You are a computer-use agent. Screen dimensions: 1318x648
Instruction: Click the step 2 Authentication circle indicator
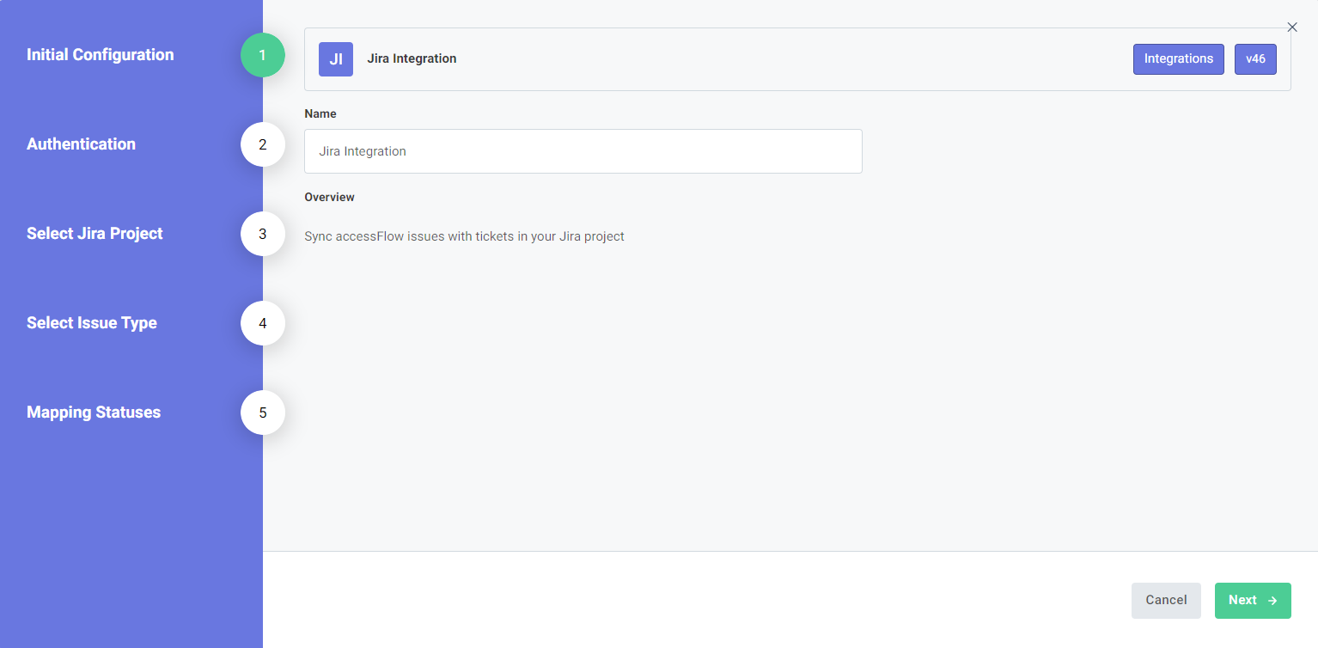pos(262,144)
